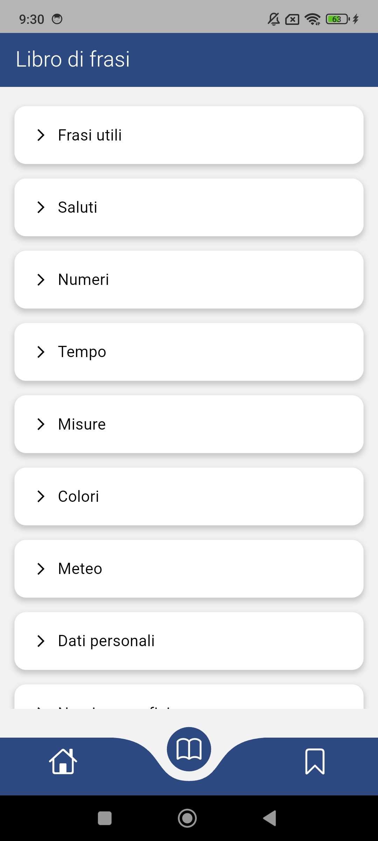Viewport: 378px width, 841px height.
Task: Tap the phrasebook open-book icon
Action: [x=189, y=749]
